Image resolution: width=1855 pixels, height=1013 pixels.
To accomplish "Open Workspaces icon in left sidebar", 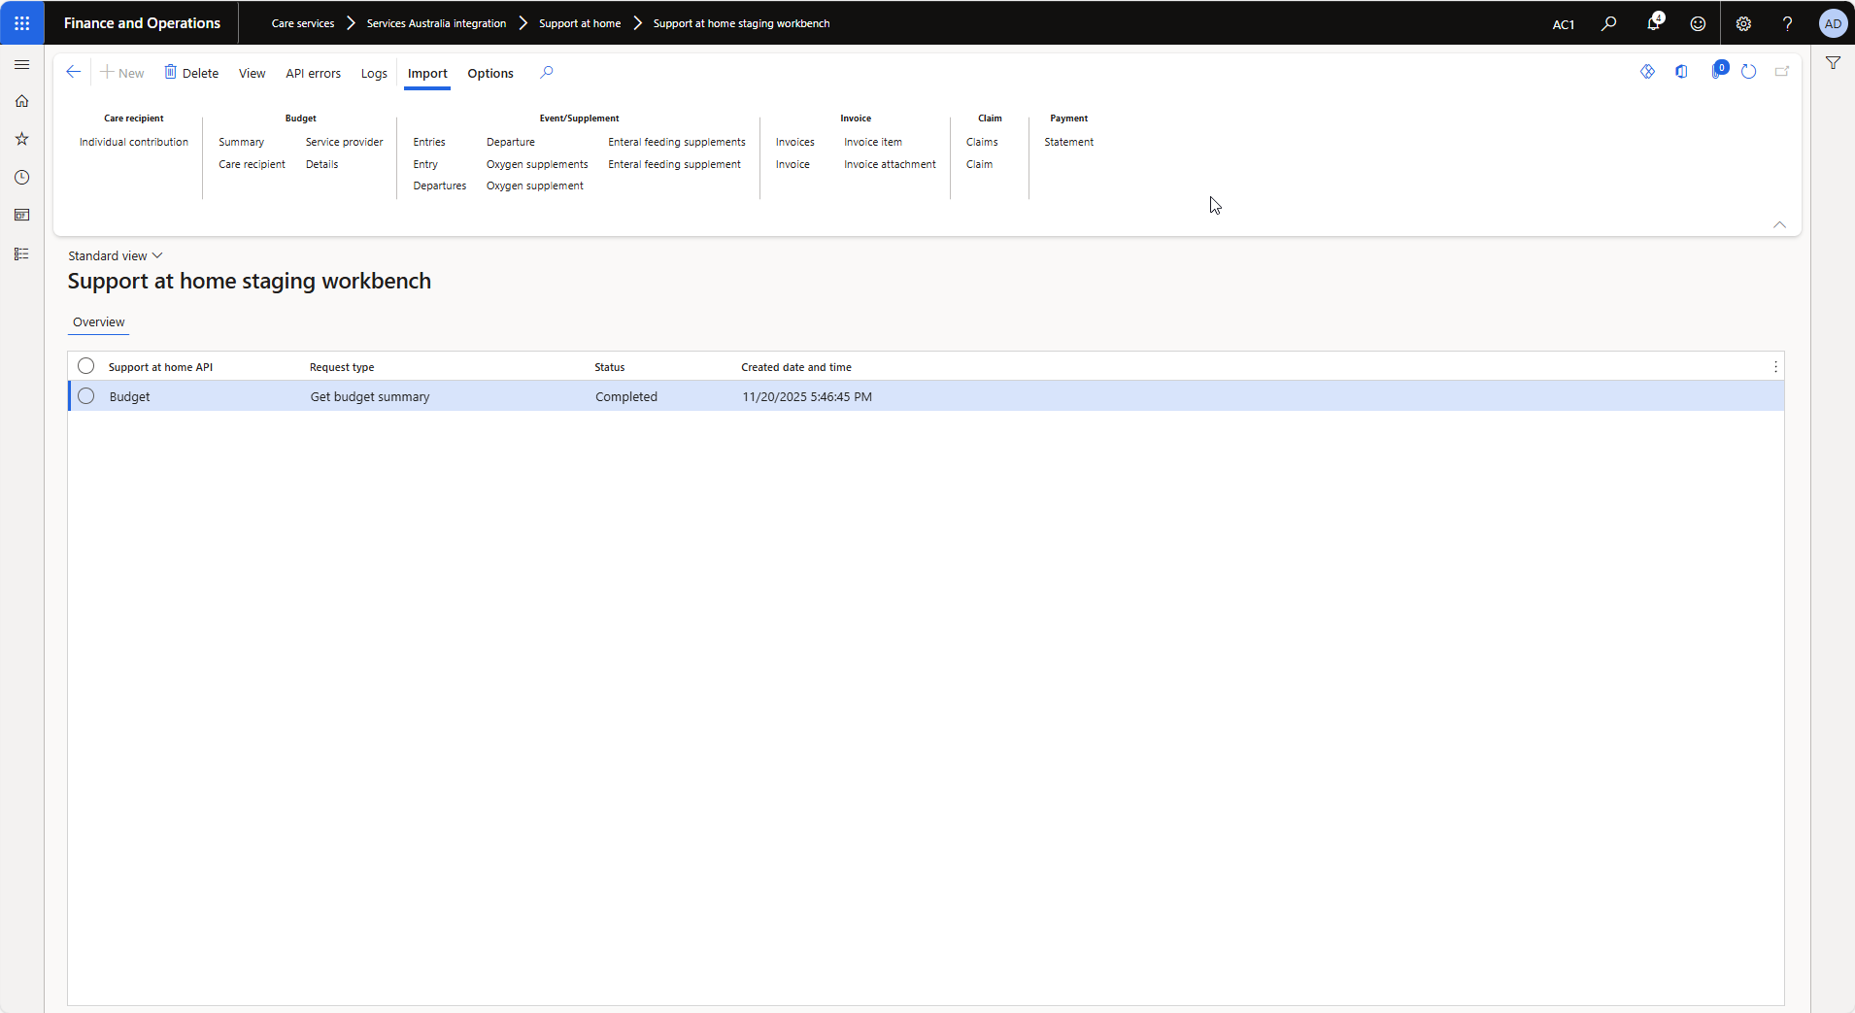I will 21,216.
